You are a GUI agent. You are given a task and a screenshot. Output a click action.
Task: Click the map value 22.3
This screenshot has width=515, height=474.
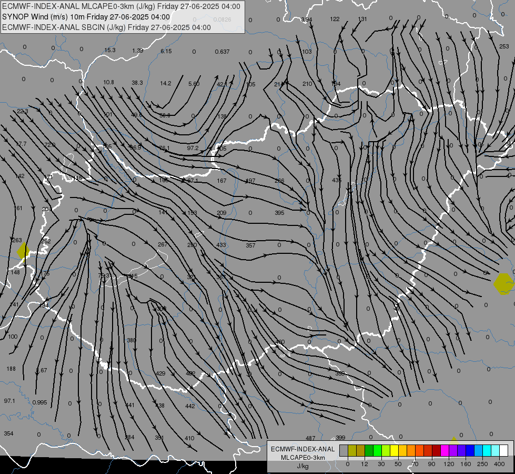coord(22,112)
